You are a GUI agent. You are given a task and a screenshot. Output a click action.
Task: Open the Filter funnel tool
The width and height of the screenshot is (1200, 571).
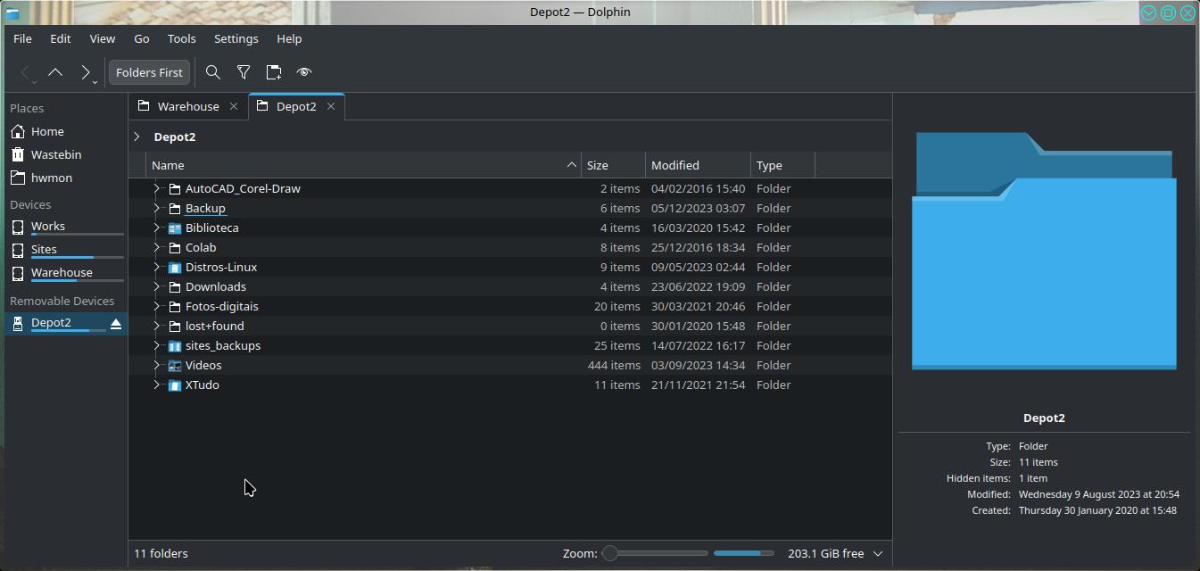point(244,72)
